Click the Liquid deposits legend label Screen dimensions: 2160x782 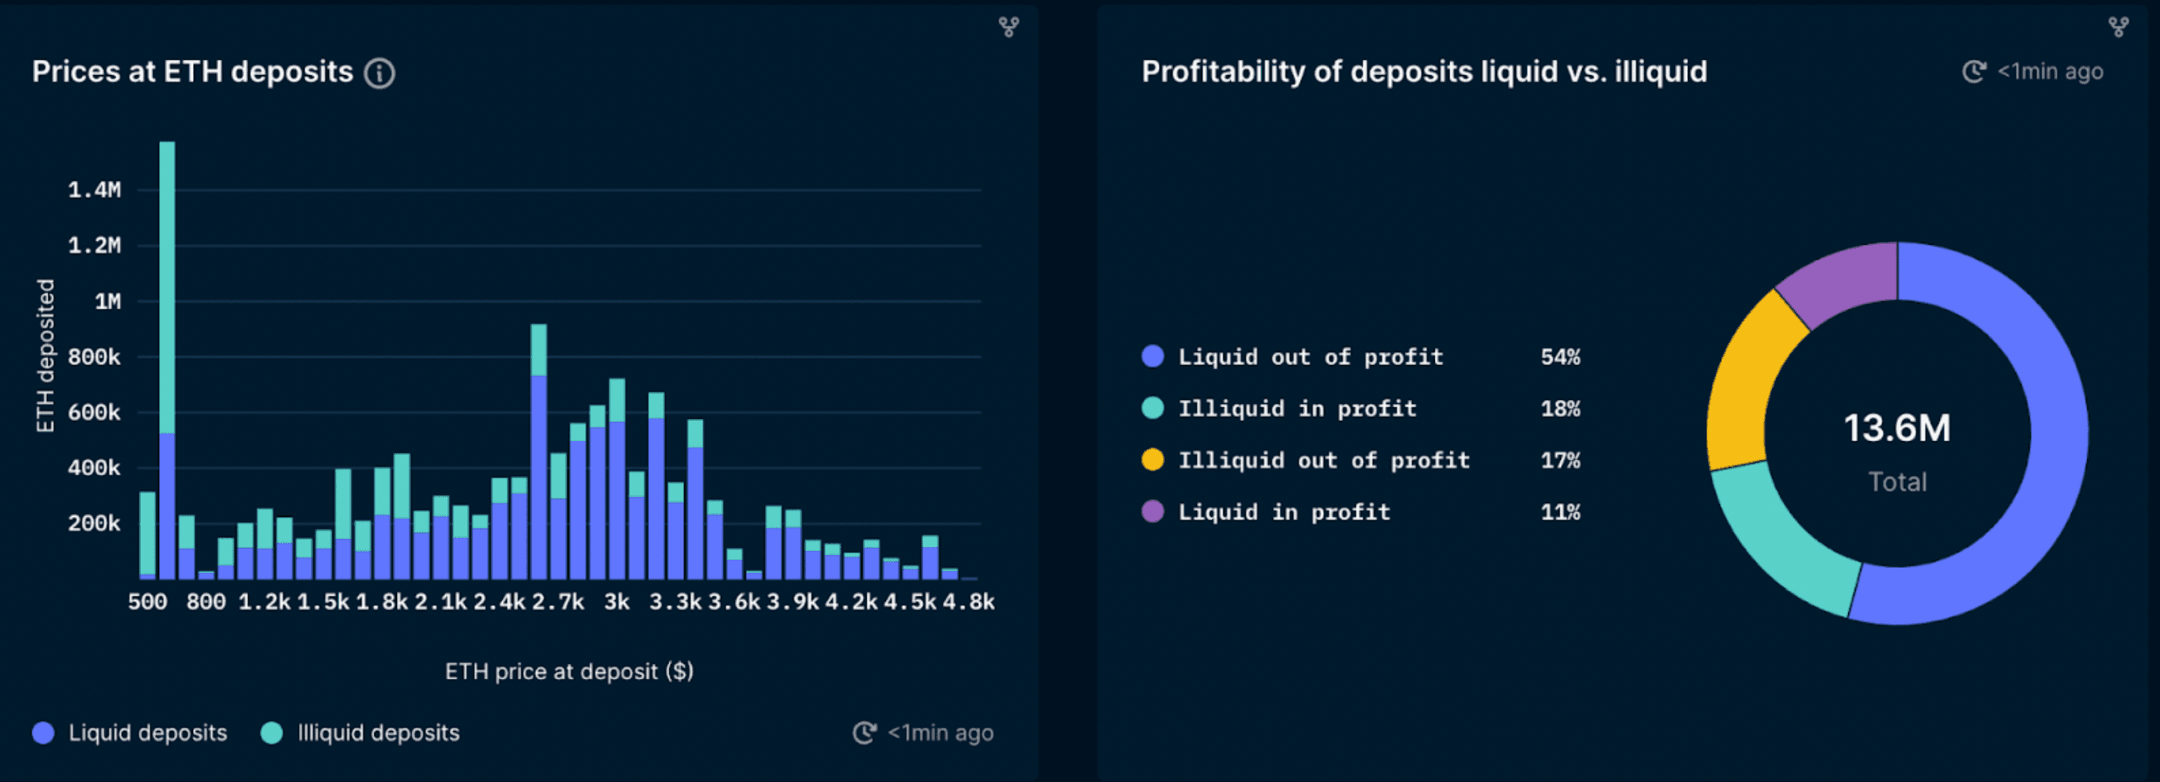pyautogui.click(x=148, y=733)
